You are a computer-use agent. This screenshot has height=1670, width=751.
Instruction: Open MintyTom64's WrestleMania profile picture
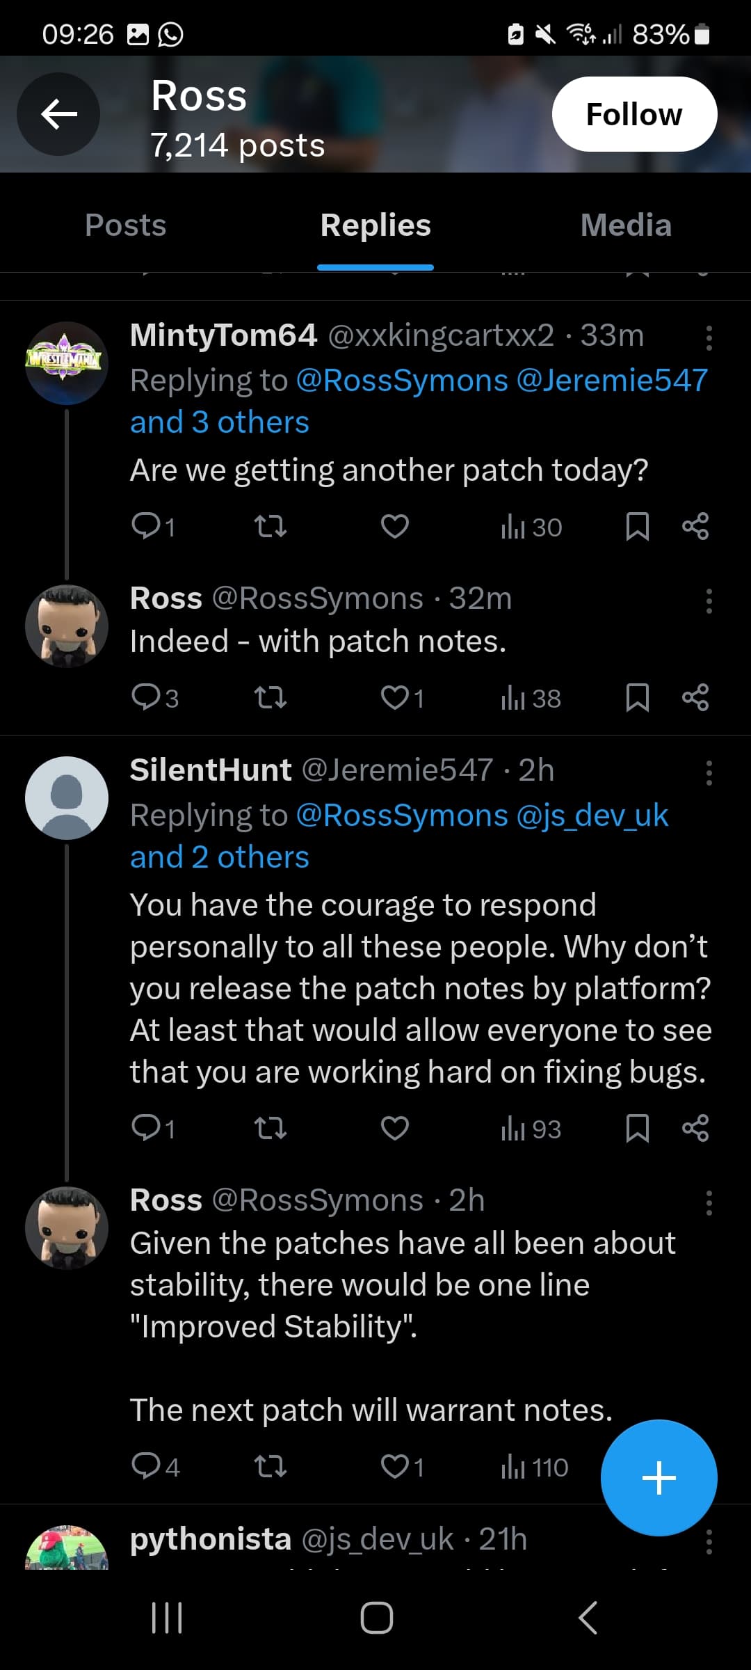coord(67,363)
